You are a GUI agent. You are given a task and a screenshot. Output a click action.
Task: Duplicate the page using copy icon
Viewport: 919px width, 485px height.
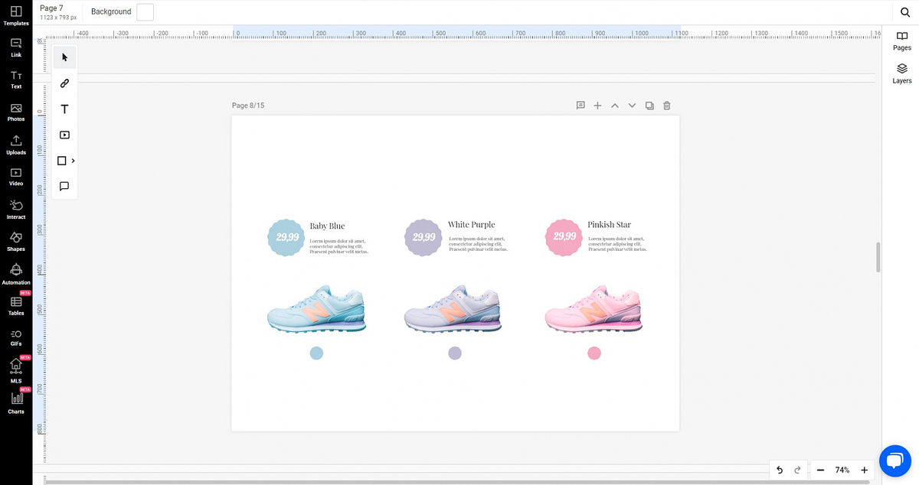click(x=649, y=106)
